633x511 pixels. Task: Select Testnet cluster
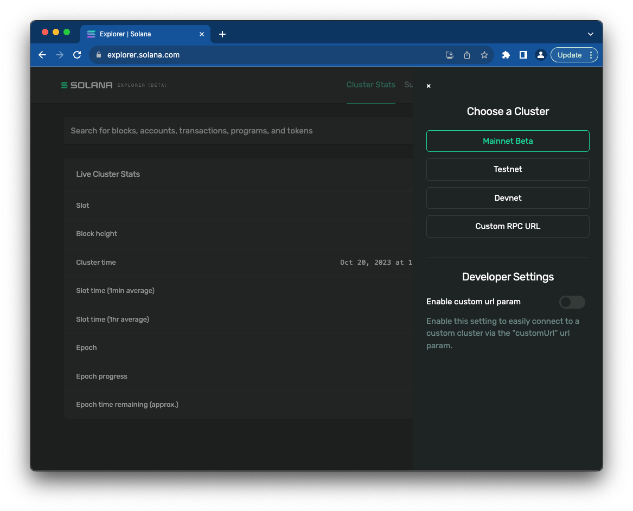pyautogui.click(x=508, y=170)
